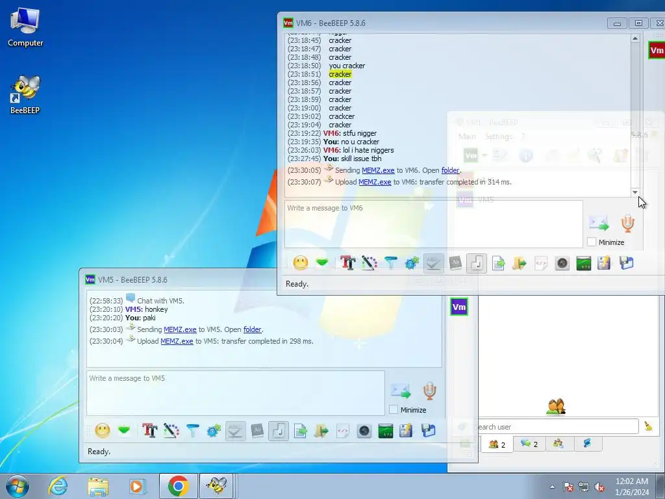Click funnel filter icon in VM5 toolbar
Image resolution: width=665 pixels, height=499 pixels.
point(192,431)
